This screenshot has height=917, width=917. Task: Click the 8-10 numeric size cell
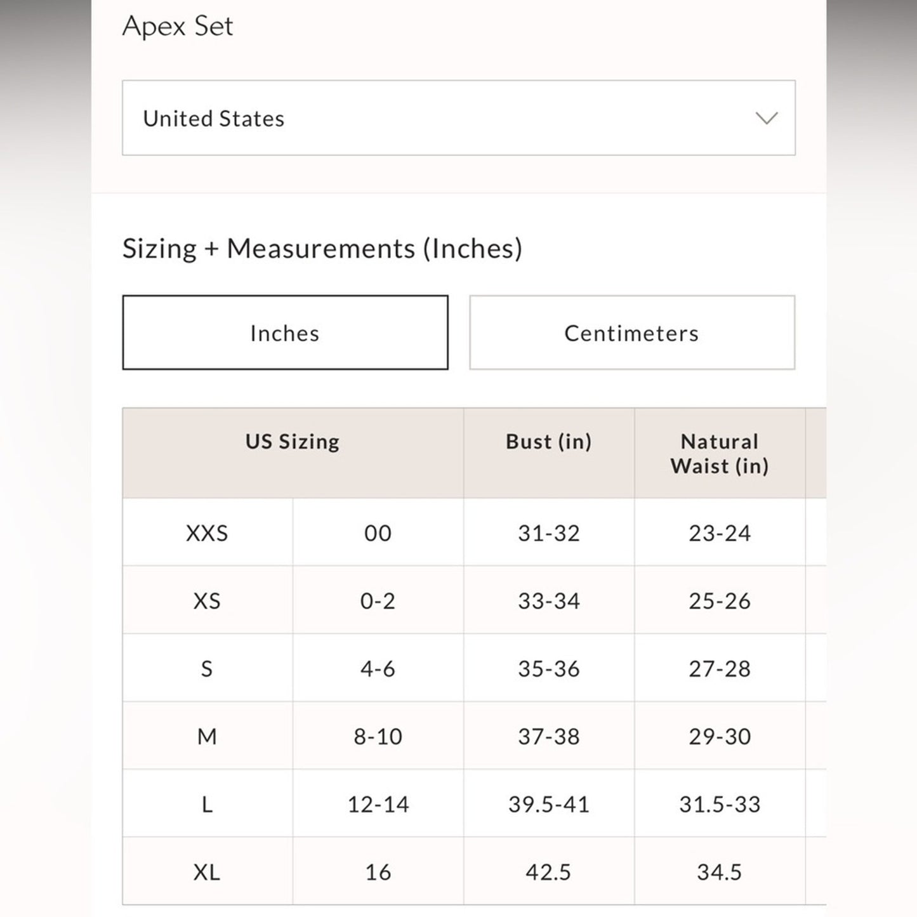[x=378, y=737]
